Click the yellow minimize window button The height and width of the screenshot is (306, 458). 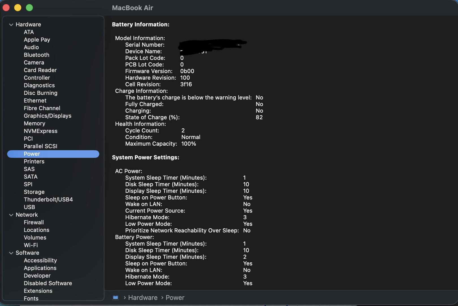click(x=18, y=8)
